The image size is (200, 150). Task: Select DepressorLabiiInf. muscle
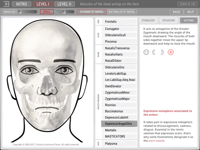[x=119, y=117]
